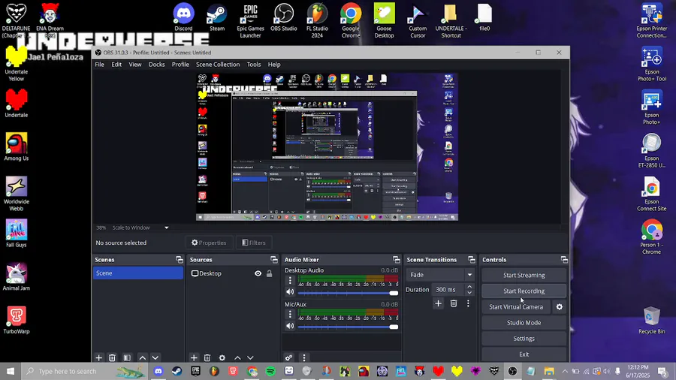Enable Studio Mode
The width and height of the screenshot is (676, 380).
pos(524,322)
